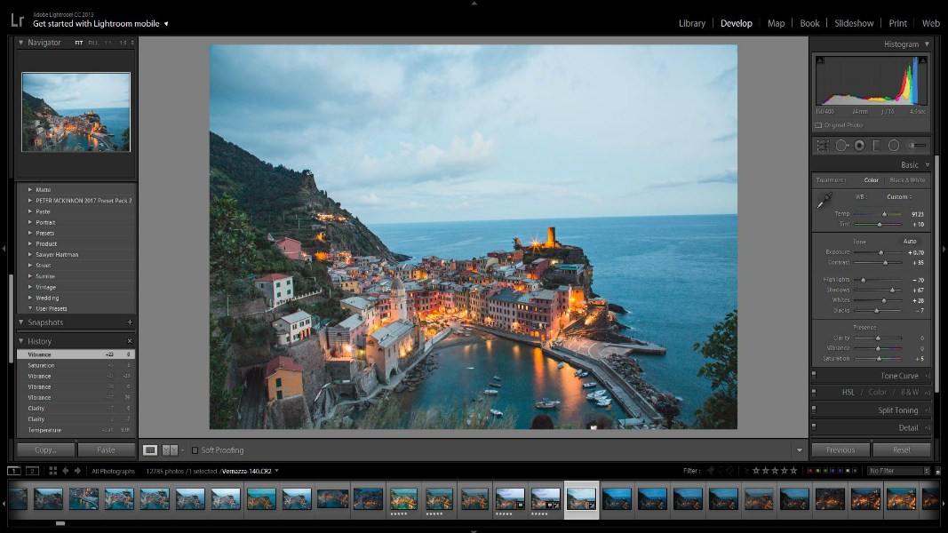Switch treatment to Black & White
Image resolution: width=948 pixels, height=533 pixels.
[x=906, y=180]
